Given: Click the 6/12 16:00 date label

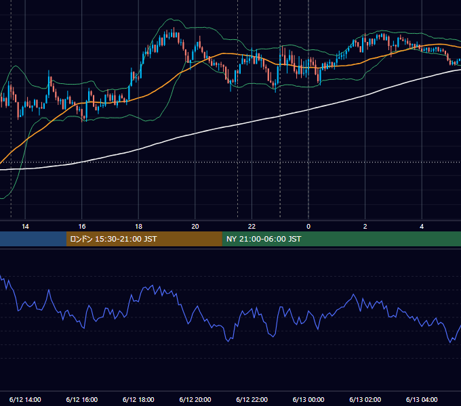Looking at the screenshot, I should coord(82,399).
